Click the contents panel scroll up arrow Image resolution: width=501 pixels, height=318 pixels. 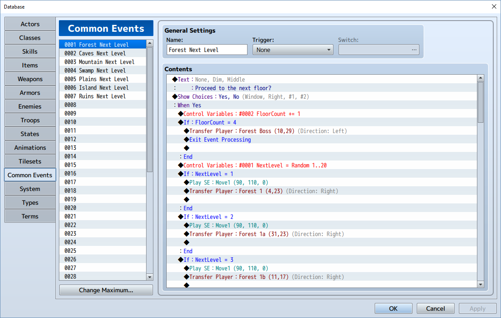point(480,78)
